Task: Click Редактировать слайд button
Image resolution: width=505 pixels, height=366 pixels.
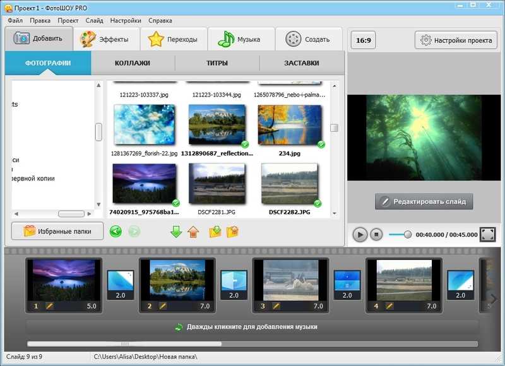Action: coord(424,201)
